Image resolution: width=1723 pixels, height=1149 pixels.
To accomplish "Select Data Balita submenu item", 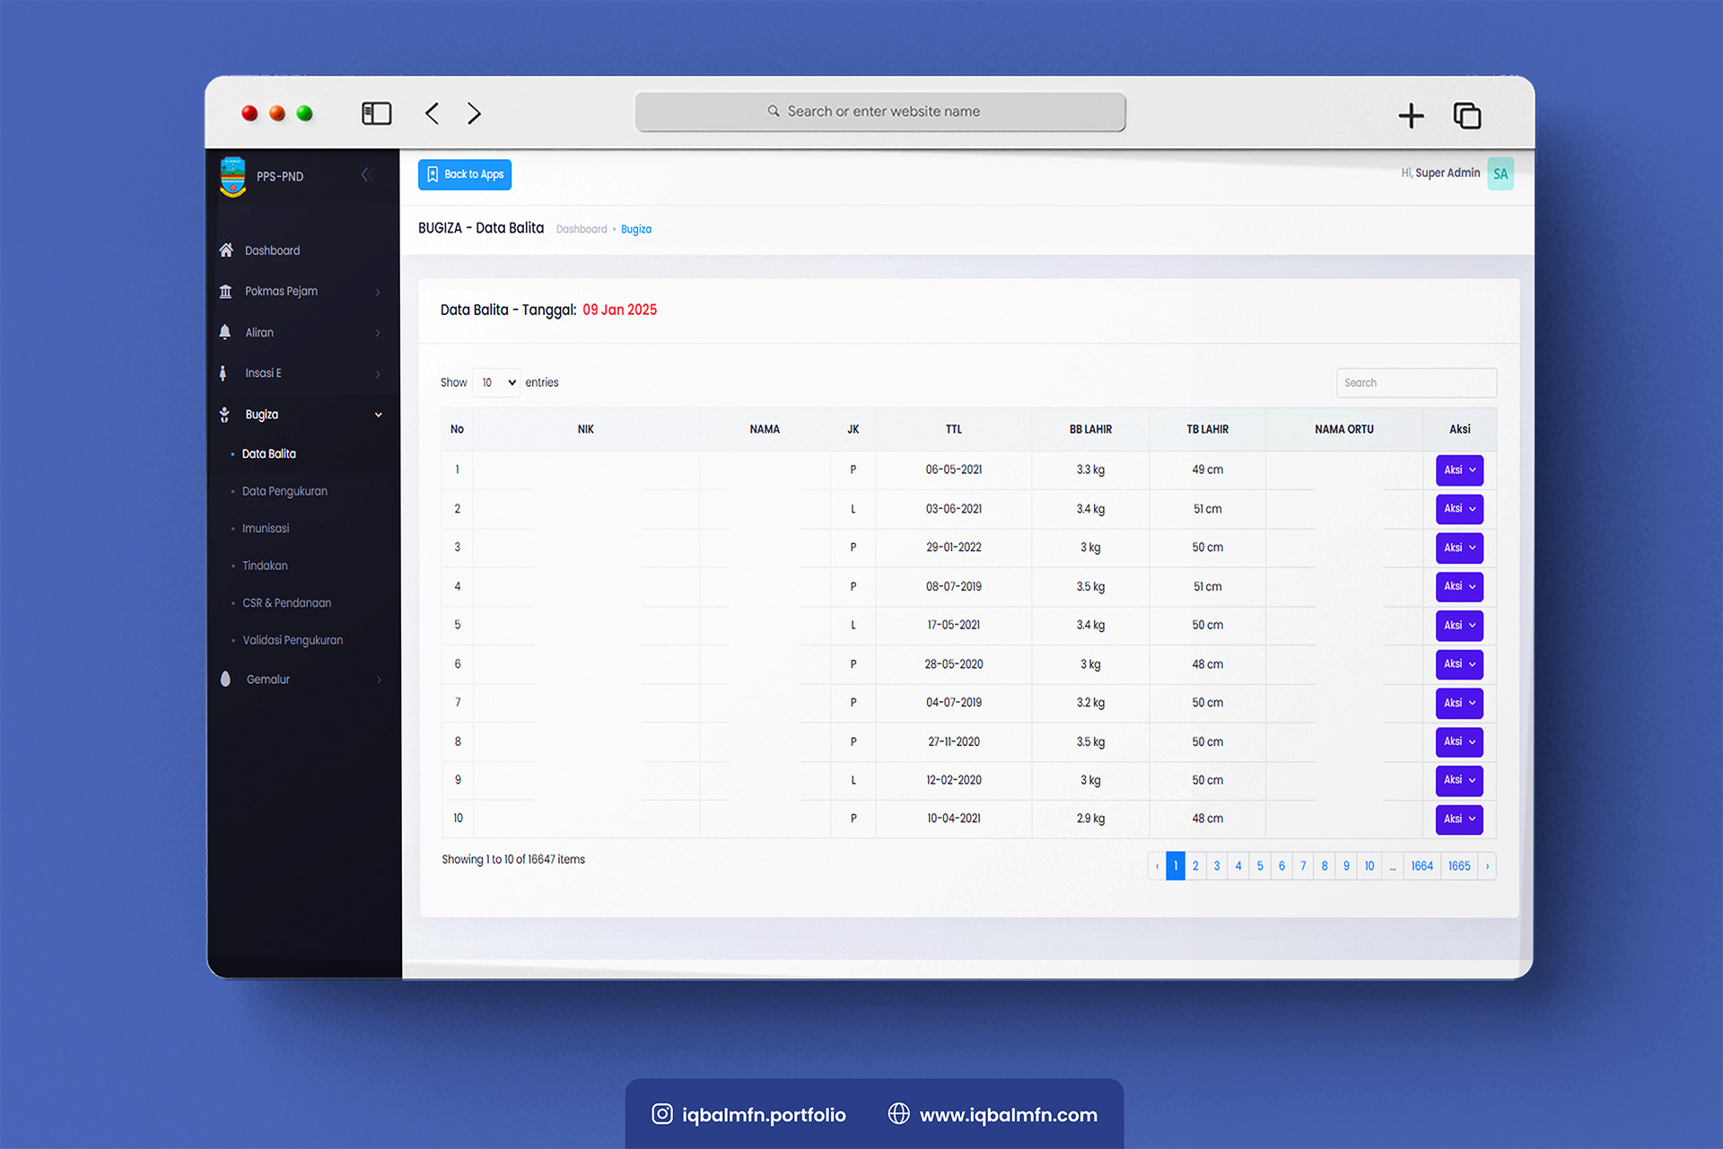I will (x=268, y=453).
